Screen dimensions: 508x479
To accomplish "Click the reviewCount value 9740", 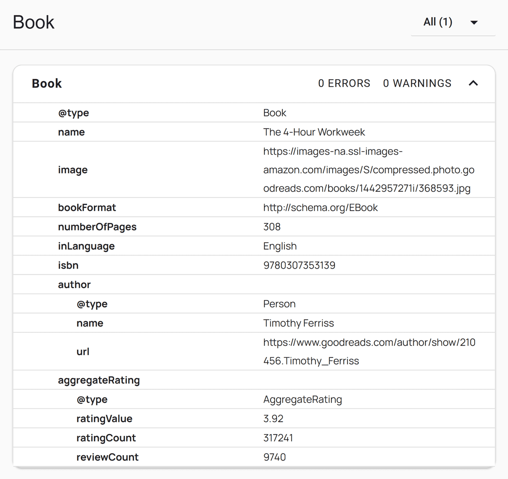I will click(274, 457).
